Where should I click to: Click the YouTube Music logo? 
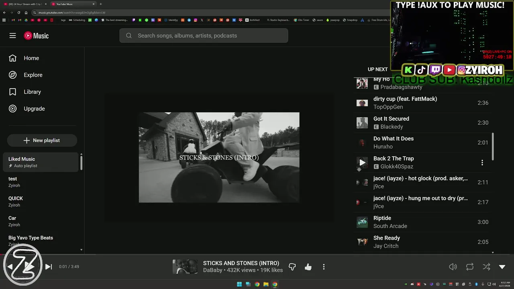pos(36,36)
